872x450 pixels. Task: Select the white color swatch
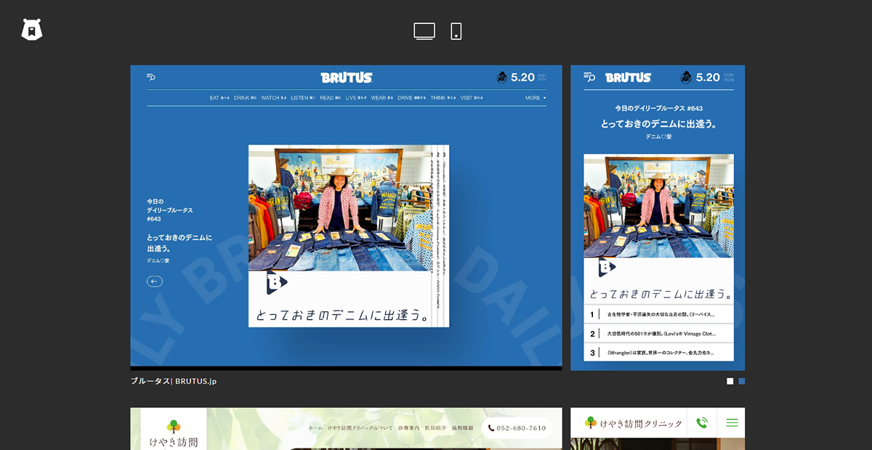[730, 381]
